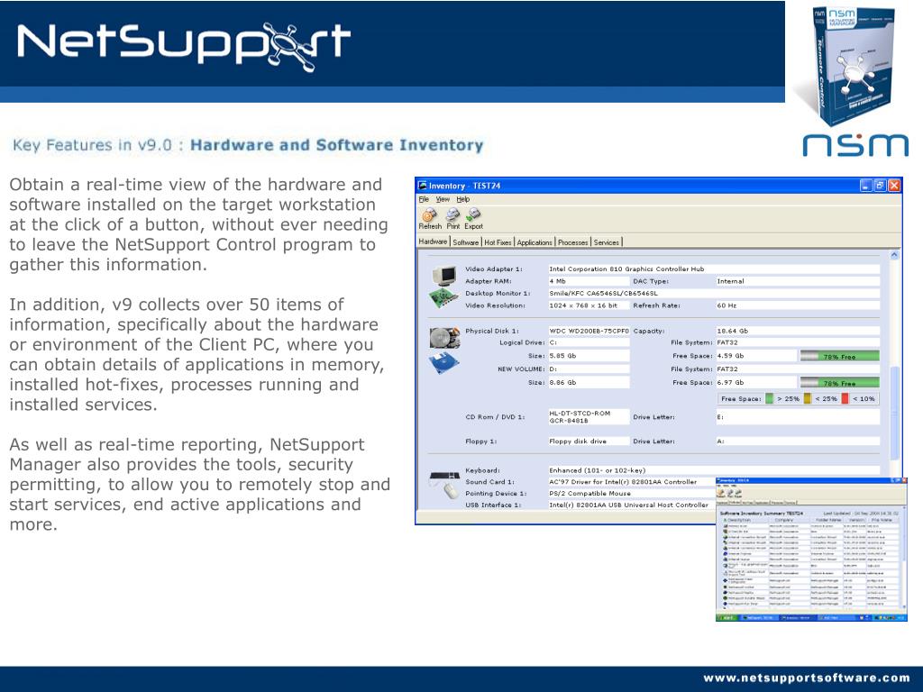Switch to the Services tab

click(x=607, y=242)
